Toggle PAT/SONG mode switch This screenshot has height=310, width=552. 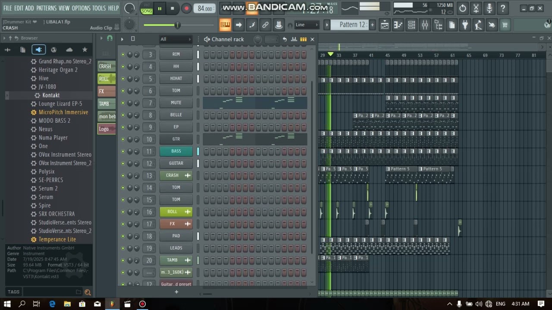tap(147, 9)
